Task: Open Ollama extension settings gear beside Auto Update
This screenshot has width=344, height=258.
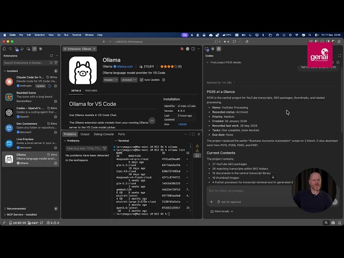Action: tap(163, 80)
